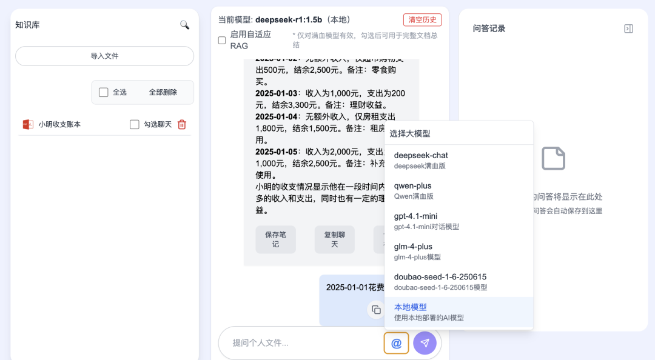Click the 2025-01-03 entry in chat reply
Viewport: 655px width, 360px height.
pos(276,93)
